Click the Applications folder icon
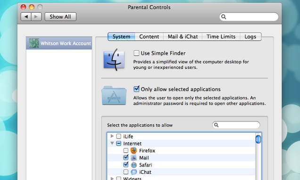Viewport: 300px width, 180px height. (x=114, y=95)
